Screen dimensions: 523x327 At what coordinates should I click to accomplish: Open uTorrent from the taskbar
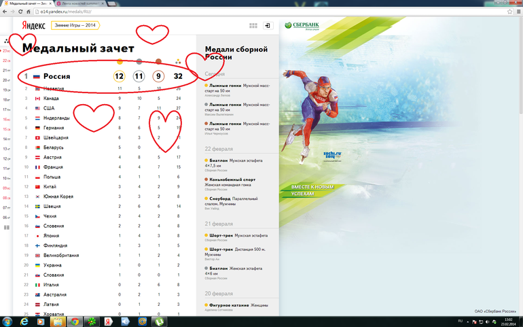pyautogui.click(x=159, y=322)
